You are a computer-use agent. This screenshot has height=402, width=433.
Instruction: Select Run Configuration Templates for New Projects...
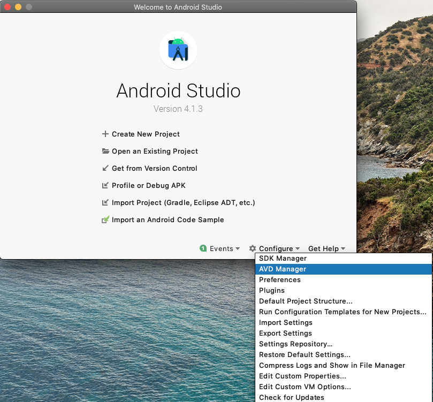[344, 312]
